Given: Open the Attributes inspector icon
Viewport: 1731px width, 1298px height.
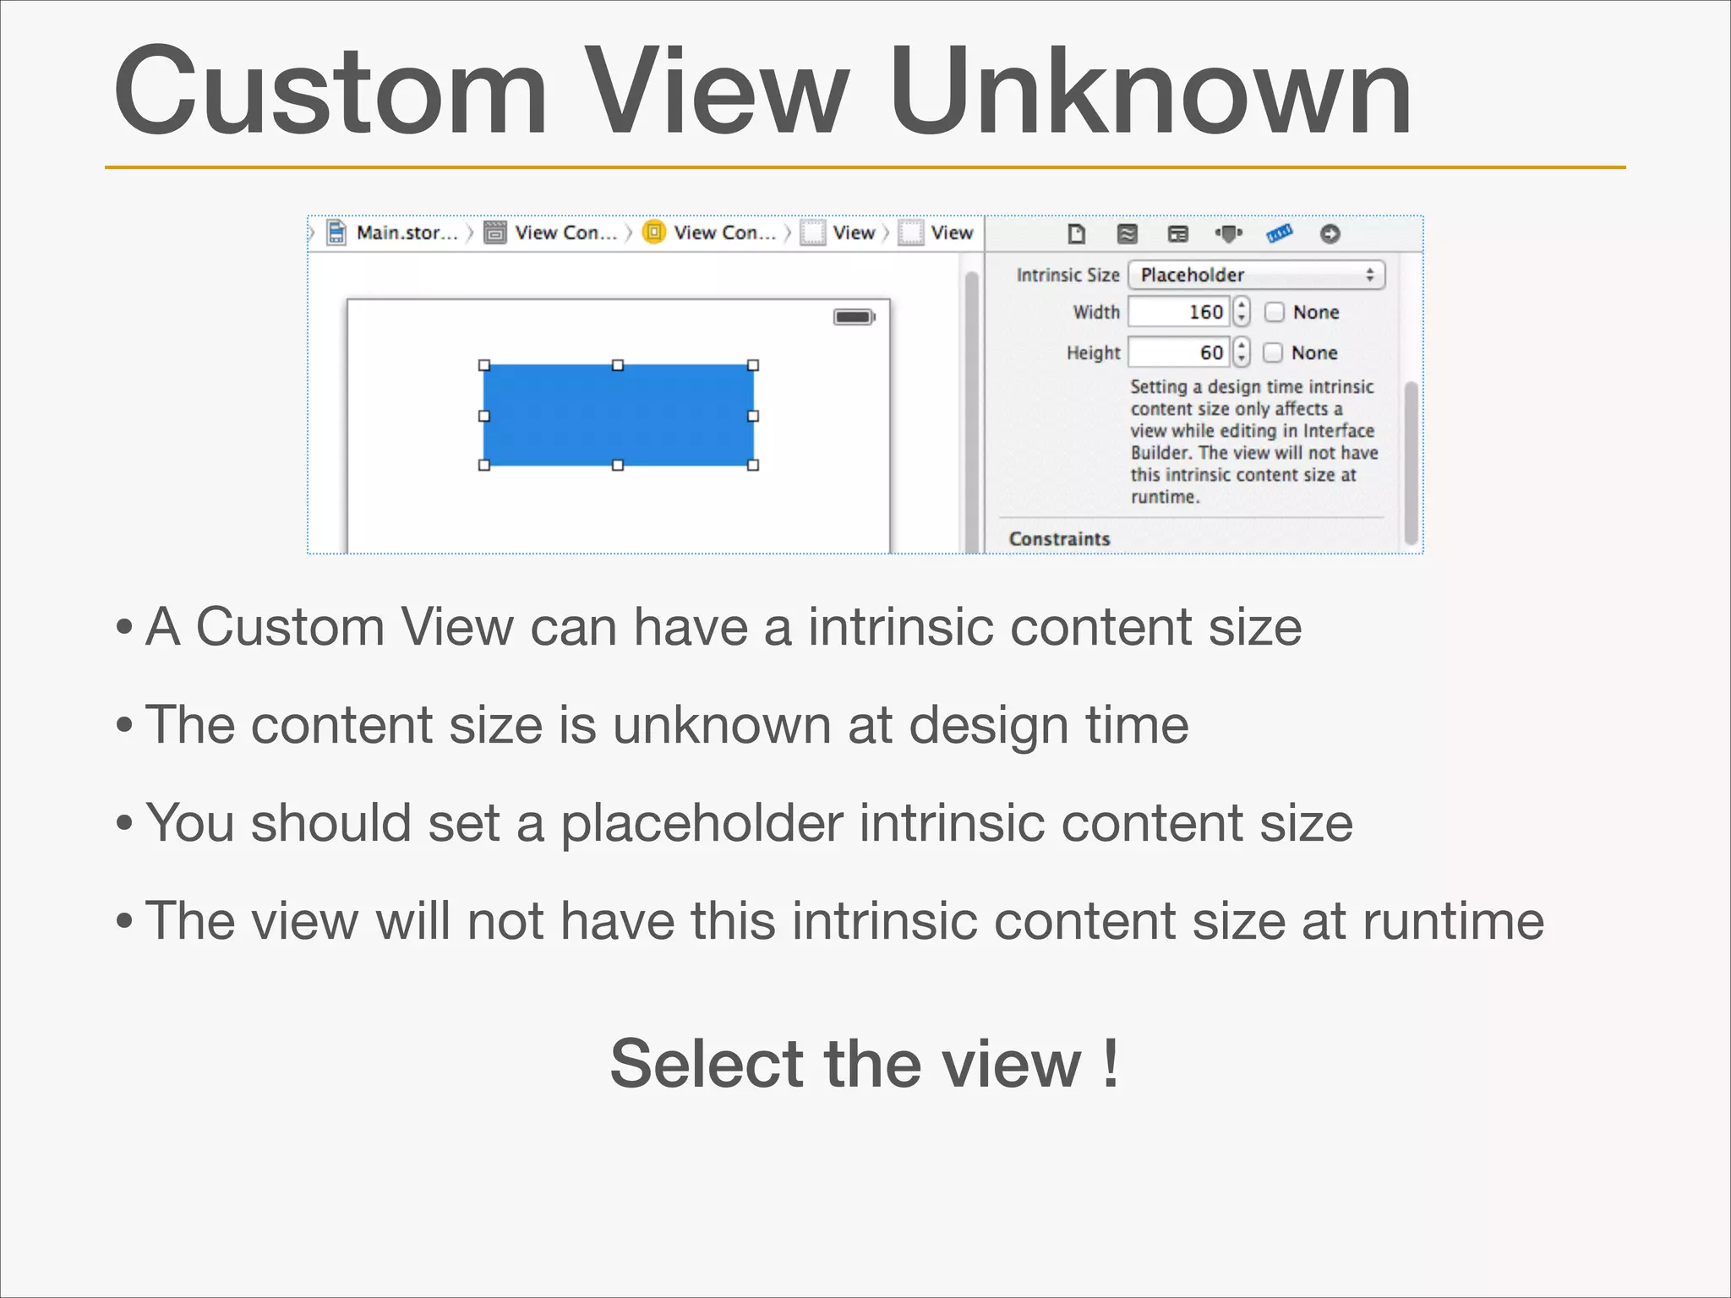Looking at the screenshot, I should pyautogui.click(x=1228, y=234).
